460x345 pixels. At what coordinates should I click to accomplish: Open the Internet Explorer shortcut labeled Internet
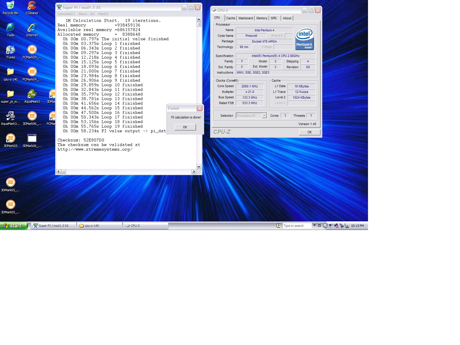click(32, 30)
